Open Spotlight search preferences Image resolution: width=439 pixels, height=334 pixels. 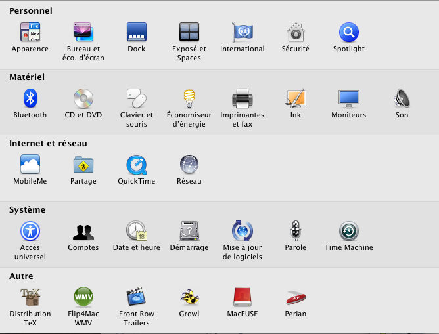pos(348,32)
